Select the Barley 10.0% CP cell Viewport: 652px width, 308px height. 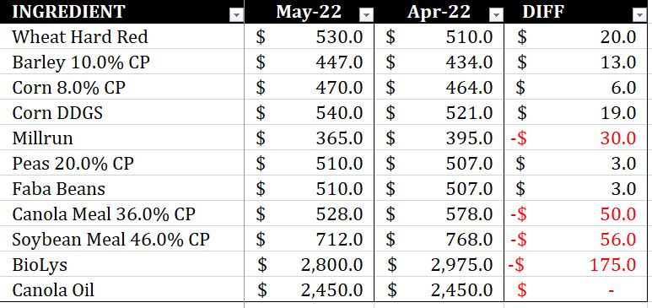(121, 62)
